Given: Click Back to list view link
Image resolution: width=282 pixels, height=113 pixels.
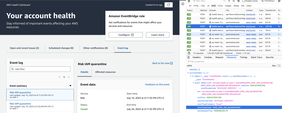Looking at the screenshot, I should pos(162,63).
